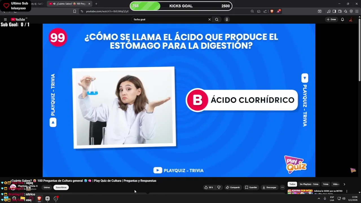Open the account avatar menu
361x203 pixels.
pos(351,19)
